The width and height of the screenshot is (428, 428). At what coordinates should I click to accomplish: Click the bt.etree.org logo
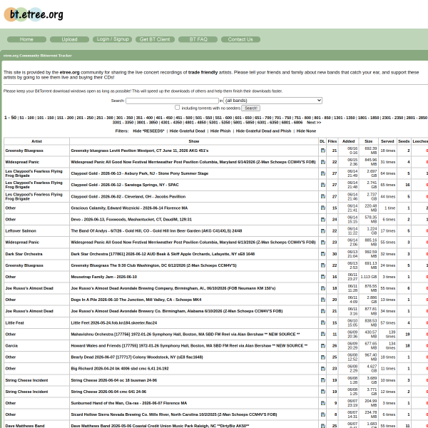[34, 14]
